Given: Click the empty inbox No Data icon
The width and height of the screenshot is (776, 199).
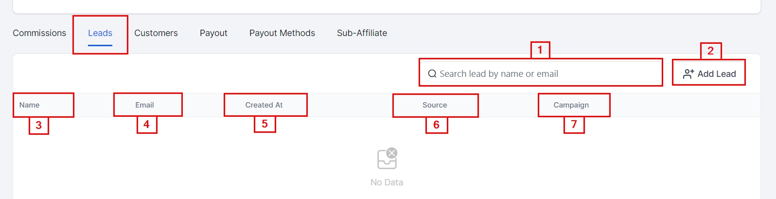Looking at the screenshot, I should [x=387, y=159].
